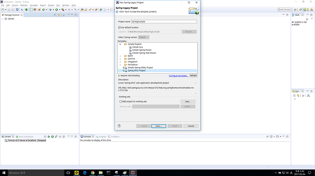Screen dimensions: 315x176
Task: Click the description box scroll down arrow
Action: [x=195, y=93]
